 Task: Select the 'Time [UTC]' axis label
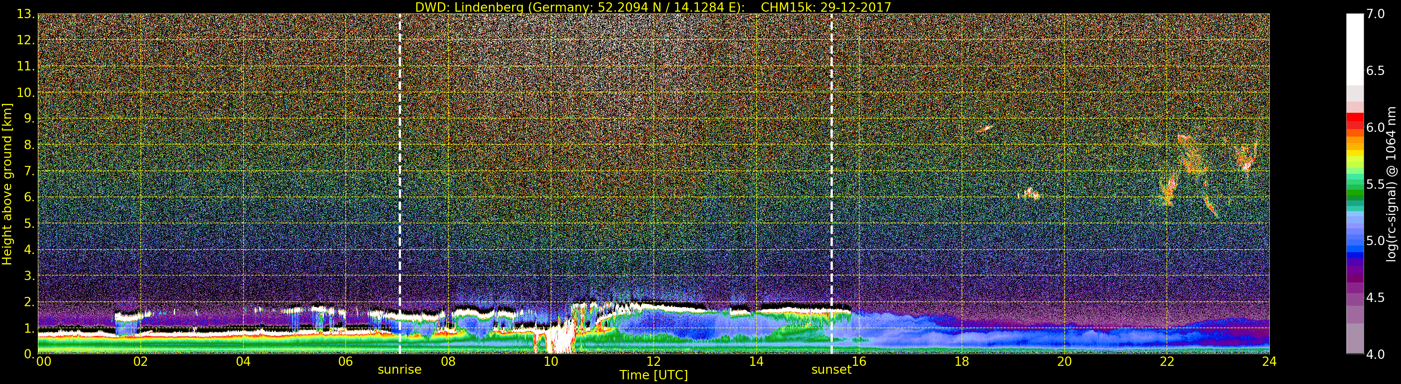[x=653, y=375]
